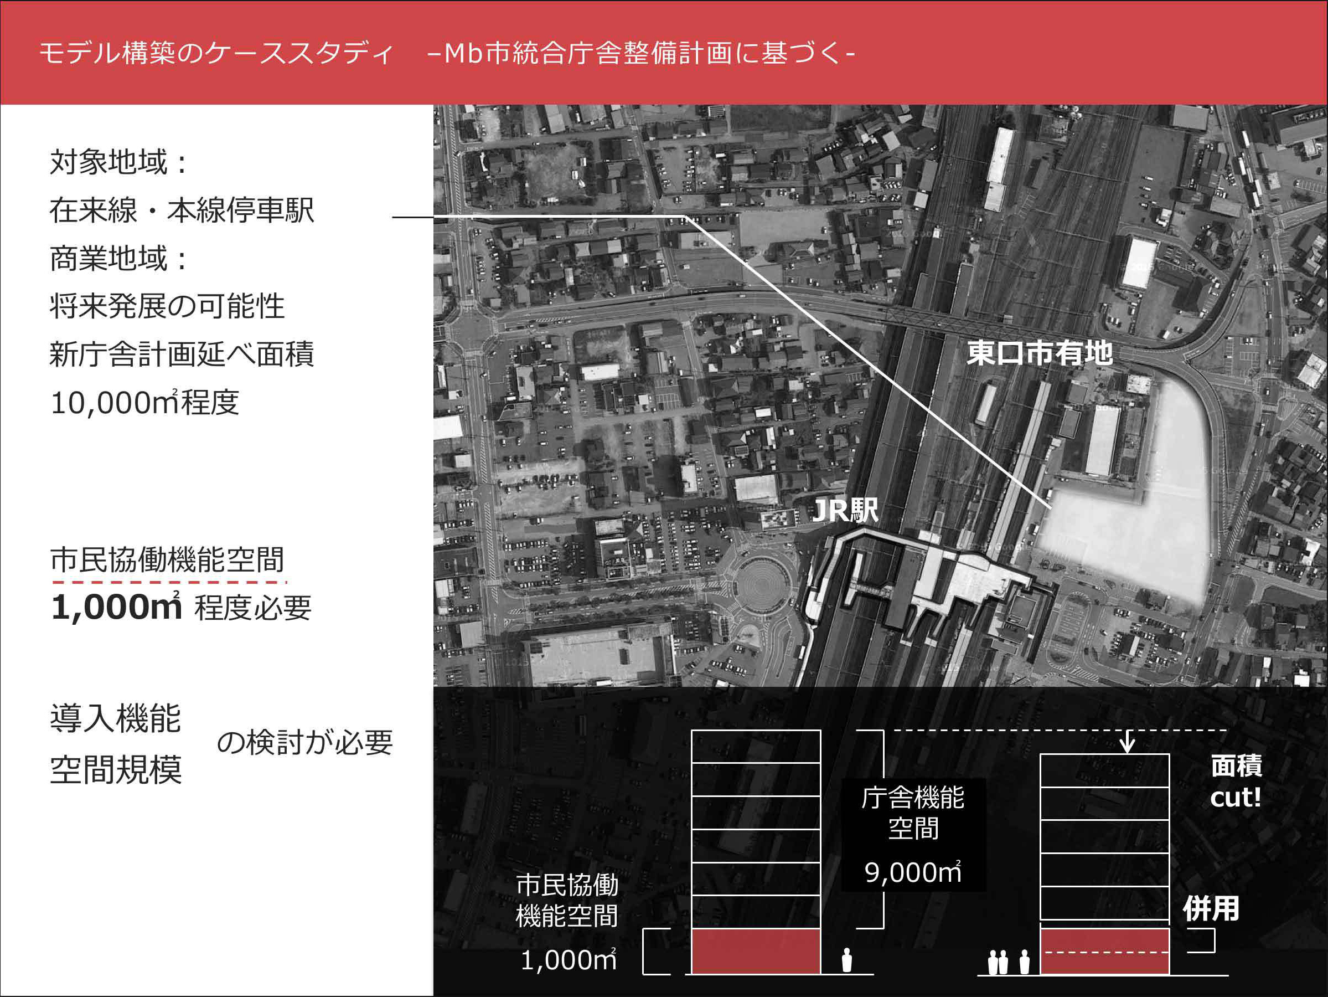Click the 9,000㎡ figure in diagram
This screenshot has width=1328, height=997.
tap(912, 873)
